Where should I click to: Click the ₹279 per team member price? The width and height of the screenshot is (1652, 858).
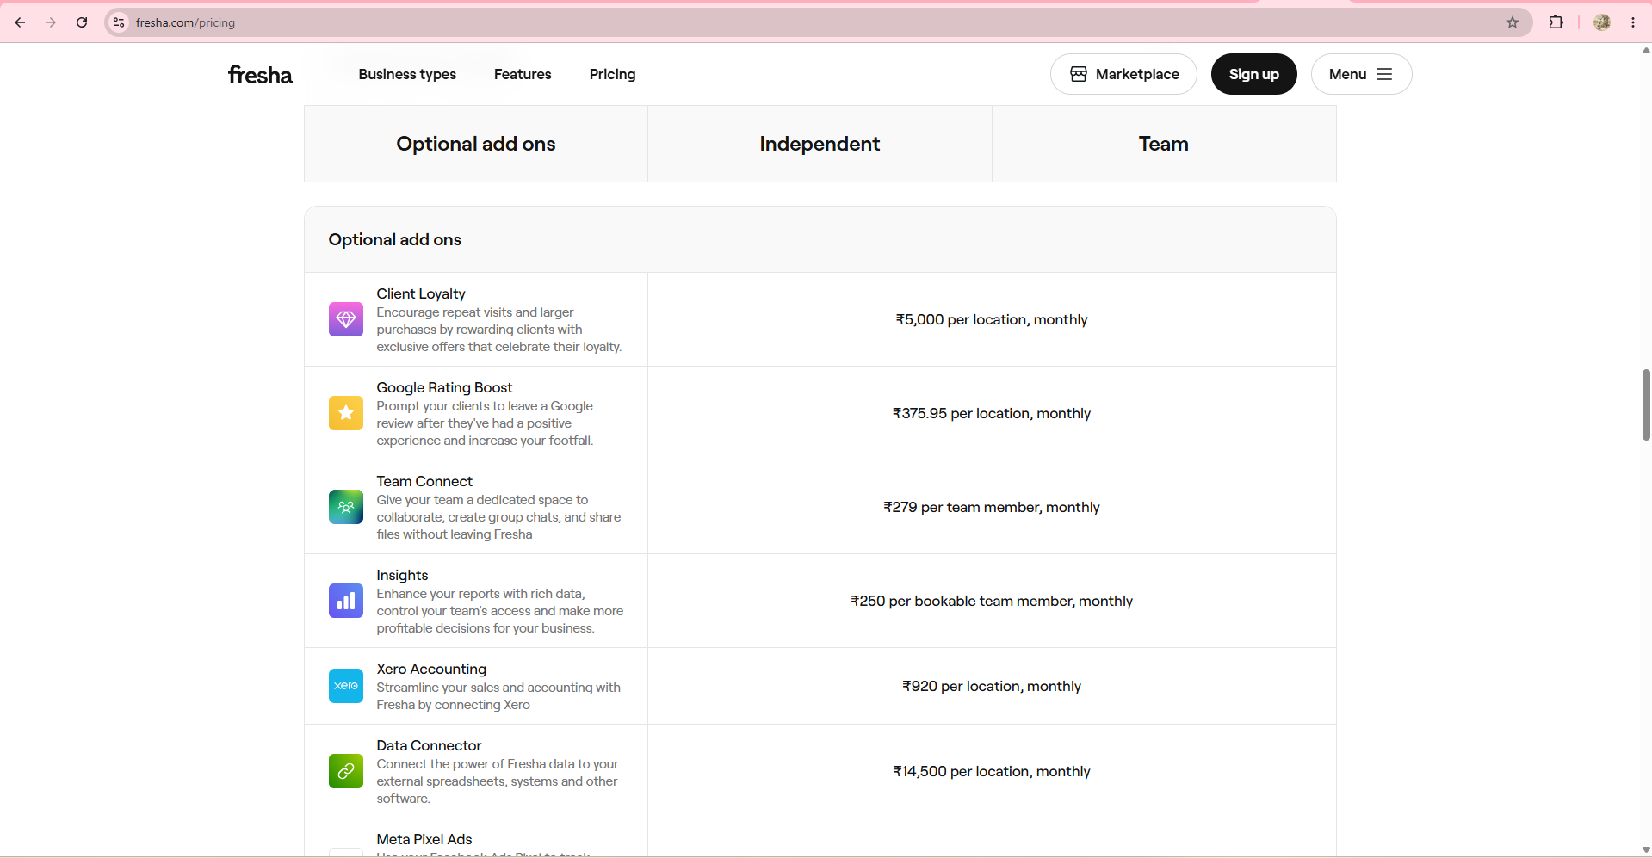[992, 507]
